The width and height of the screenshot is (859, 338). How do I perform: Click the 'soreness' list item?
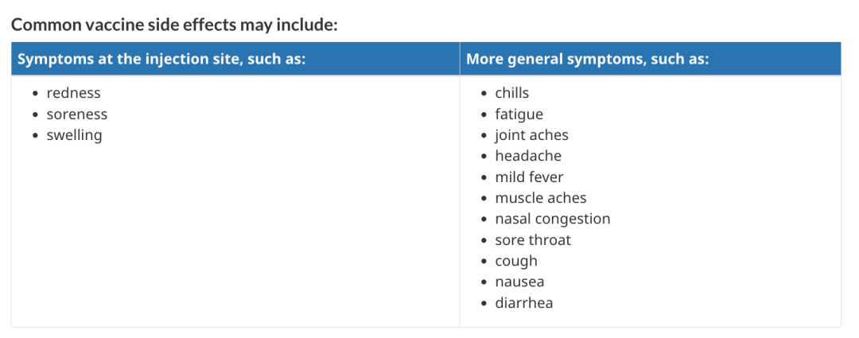coord(76,114)
